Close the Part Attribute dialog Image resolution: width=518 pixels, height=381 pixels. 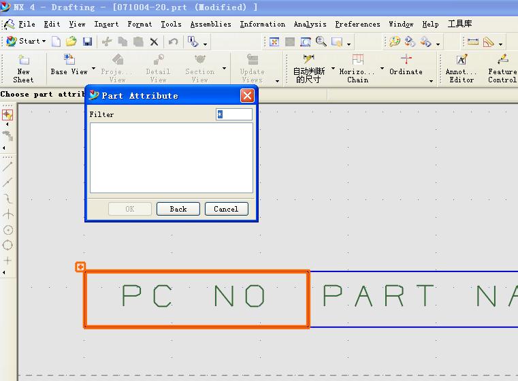coord(247,96)
